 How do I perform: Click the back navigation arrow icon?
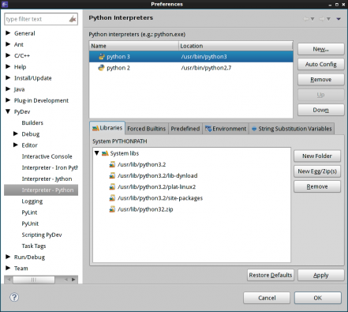[x=306, y=19]
